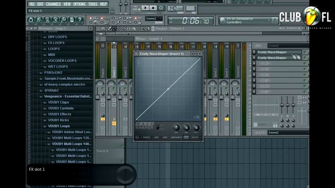This screenshot has height=188, width=335.
Task: Select second Fruity WaveShaper effect slot
Action: click(x=279, y=58)
